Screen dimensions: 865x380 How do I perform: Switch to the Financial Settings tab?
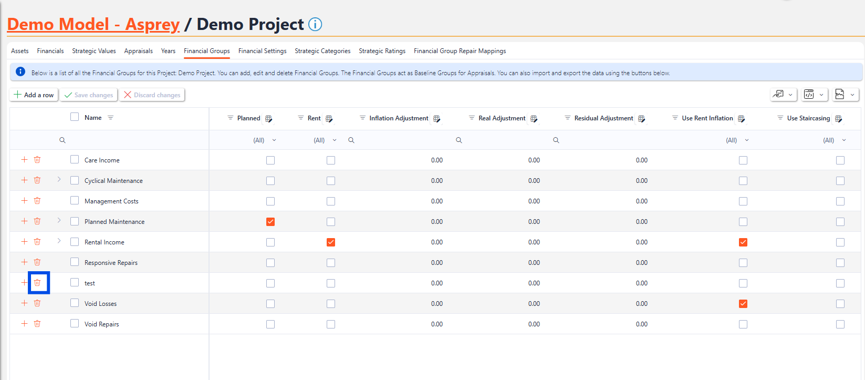[x=262, y=51]
